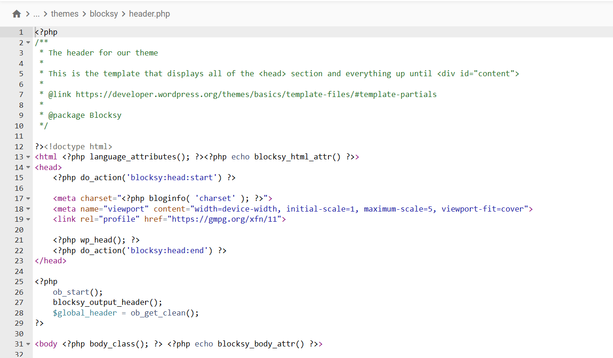Click the home icon in the breadcrumb
This screenshot has height=358, width=613.
coord(17,14)
